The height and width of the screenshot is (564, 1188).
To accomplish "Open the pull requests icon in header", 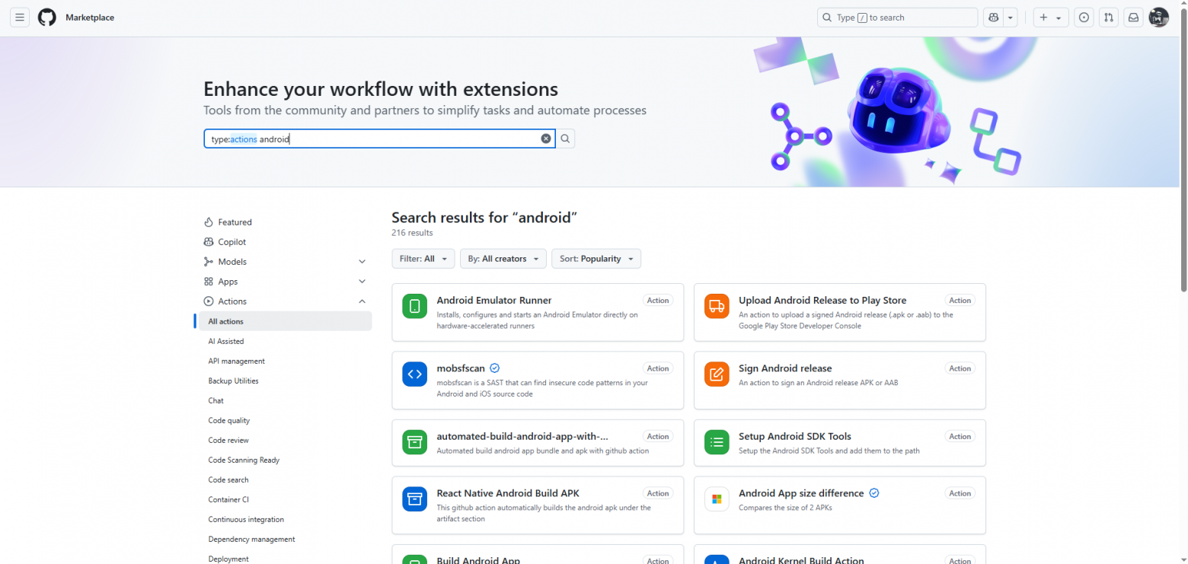I will (1109, 17).
